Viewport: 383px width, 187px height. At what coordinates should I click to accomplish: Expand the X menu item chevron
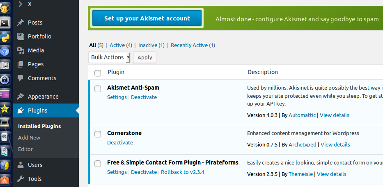point(21,4)
